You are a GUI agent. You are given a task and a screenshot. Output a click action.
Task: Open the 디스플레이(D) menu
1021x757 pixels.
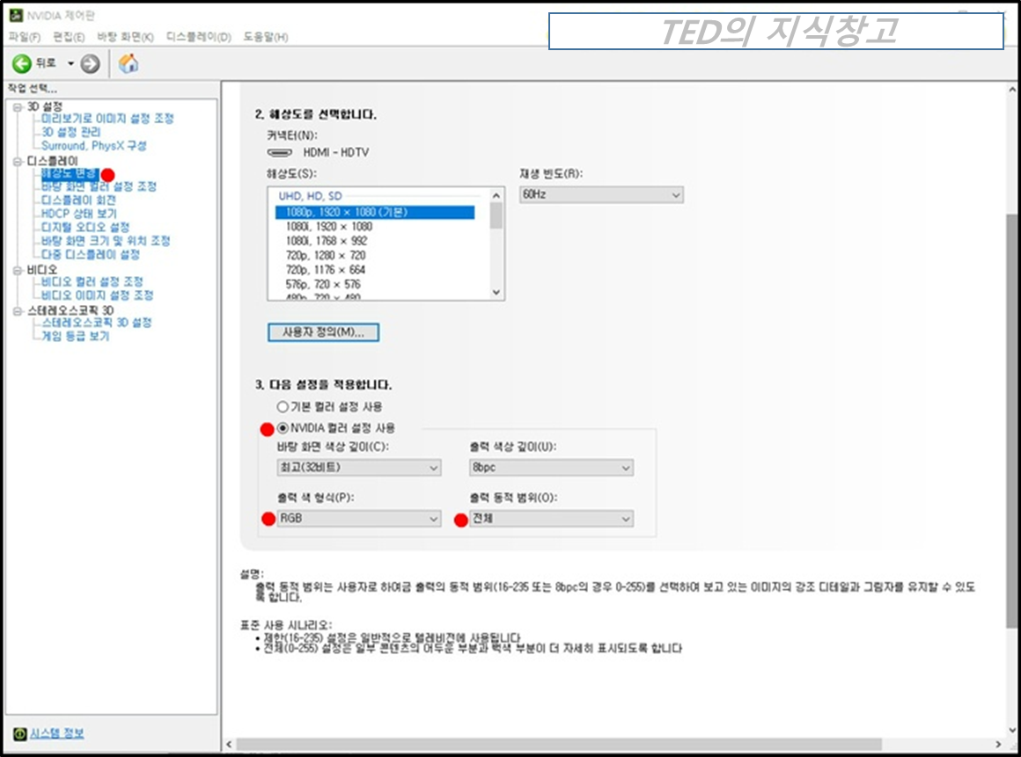(x=199, y=37)
